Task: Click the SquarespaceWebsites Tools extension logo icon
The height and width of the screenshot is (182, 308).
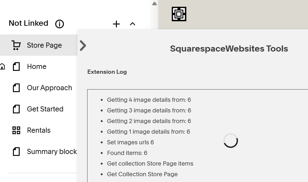Action: pyautogui.click(x=179, y=14)
